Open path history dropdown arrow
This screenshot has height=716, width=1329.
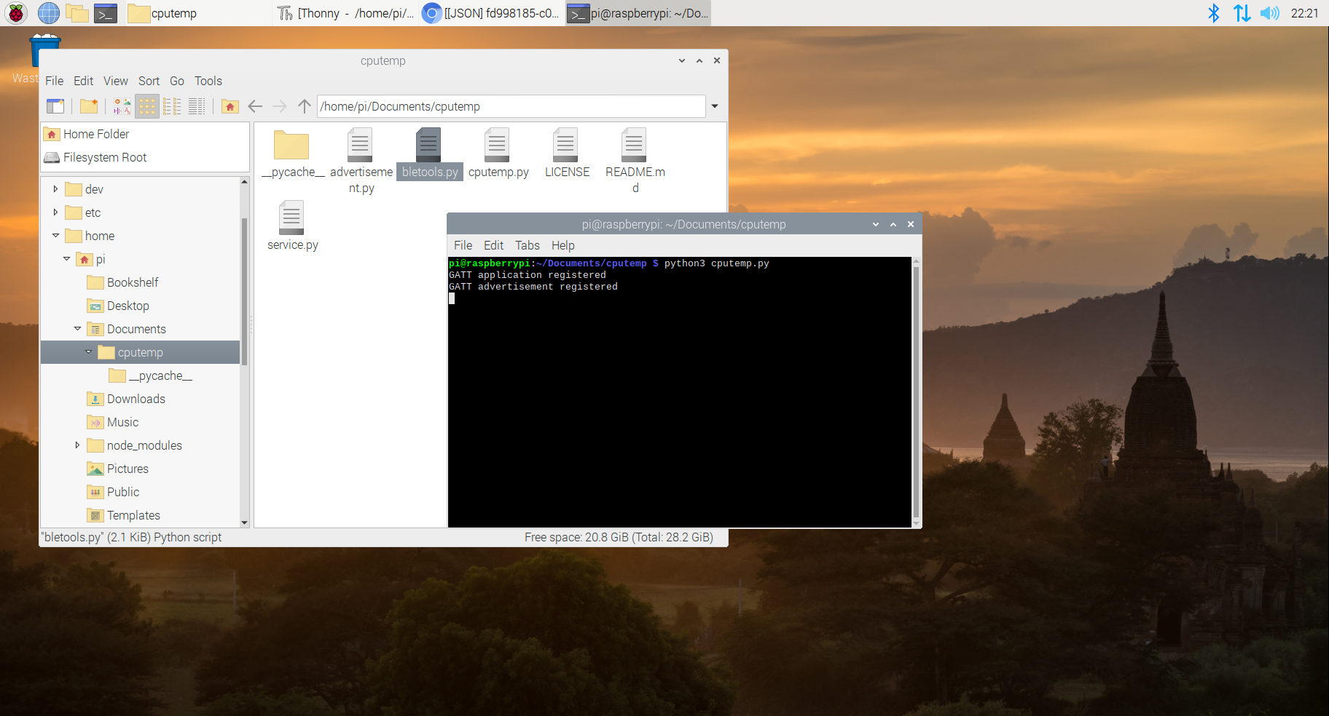click(715, 106)
